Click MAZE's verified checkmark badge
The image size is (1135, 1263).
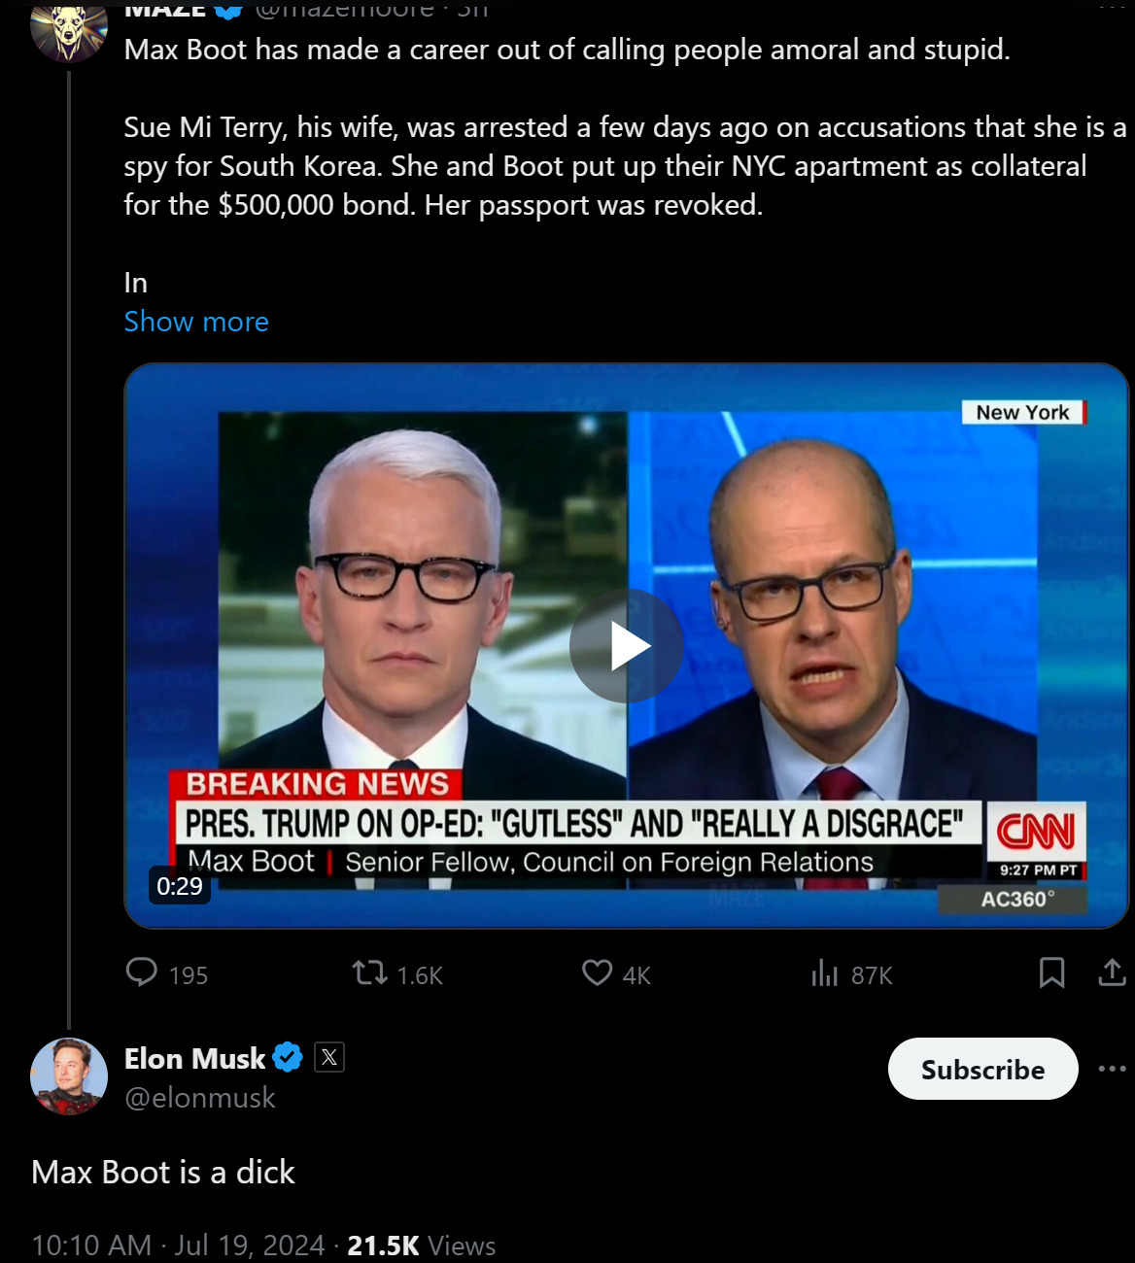tap(228, 9)
